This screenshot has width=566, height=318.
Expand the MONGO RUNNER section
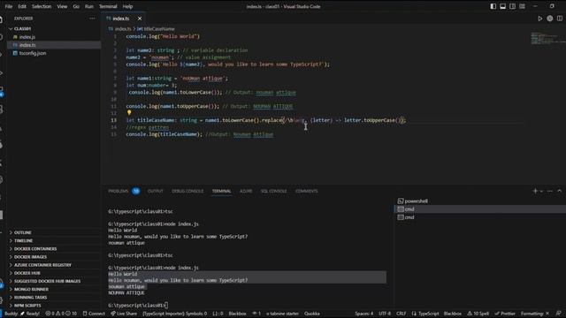click(x=54, y=289)
